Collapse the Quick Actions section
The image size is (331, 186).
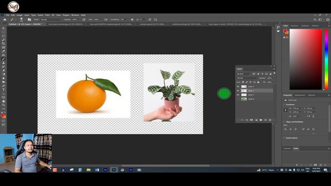coord(284,138)
